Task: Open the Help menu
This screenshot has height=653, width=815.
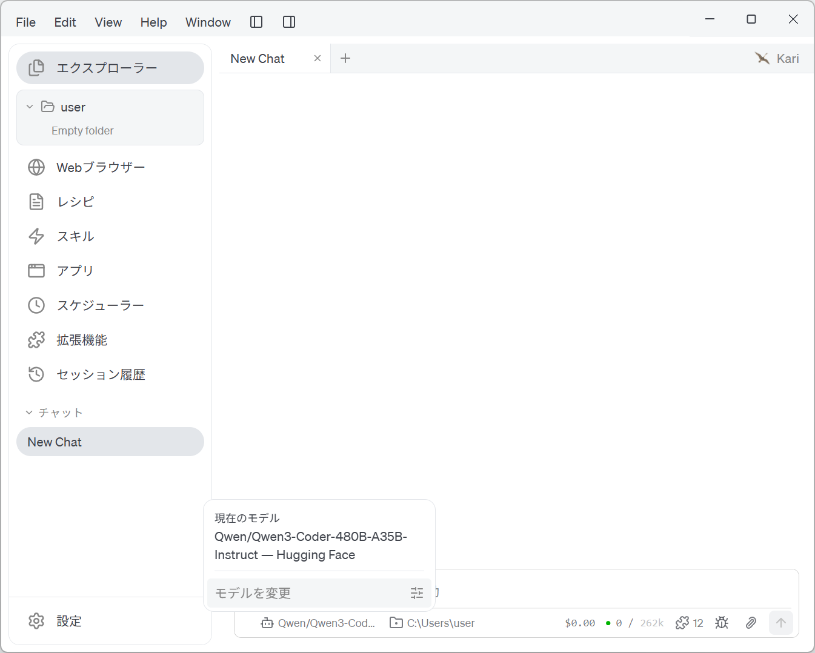Action: pos(153,22)
